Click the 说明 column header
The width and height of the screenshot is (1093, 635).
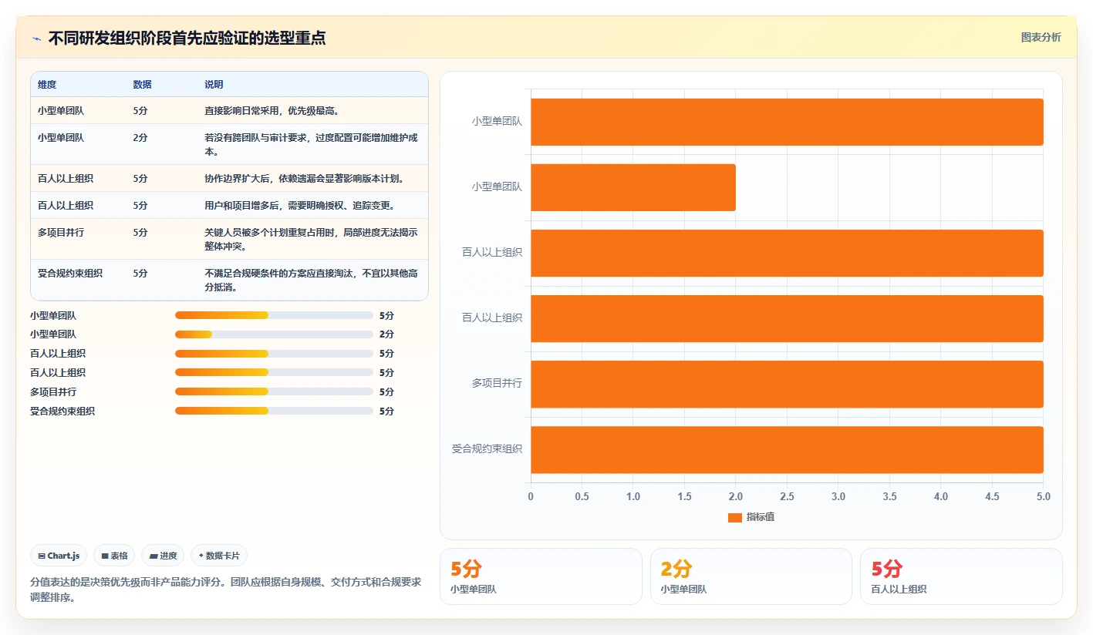point(214,85)
